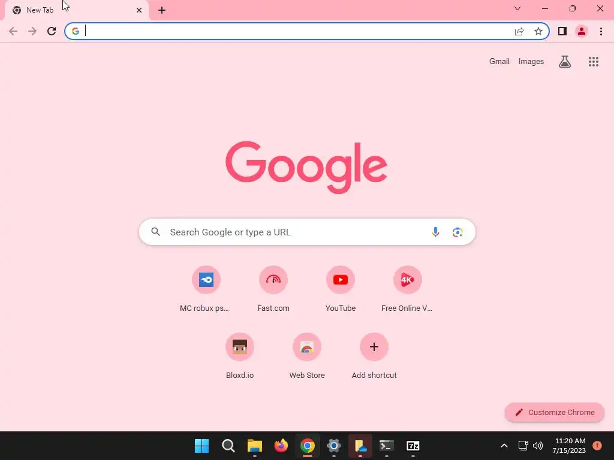The width and height of the screenshot is (614, 460).
Task: Click the Google logo
Action: click(306, 168)
